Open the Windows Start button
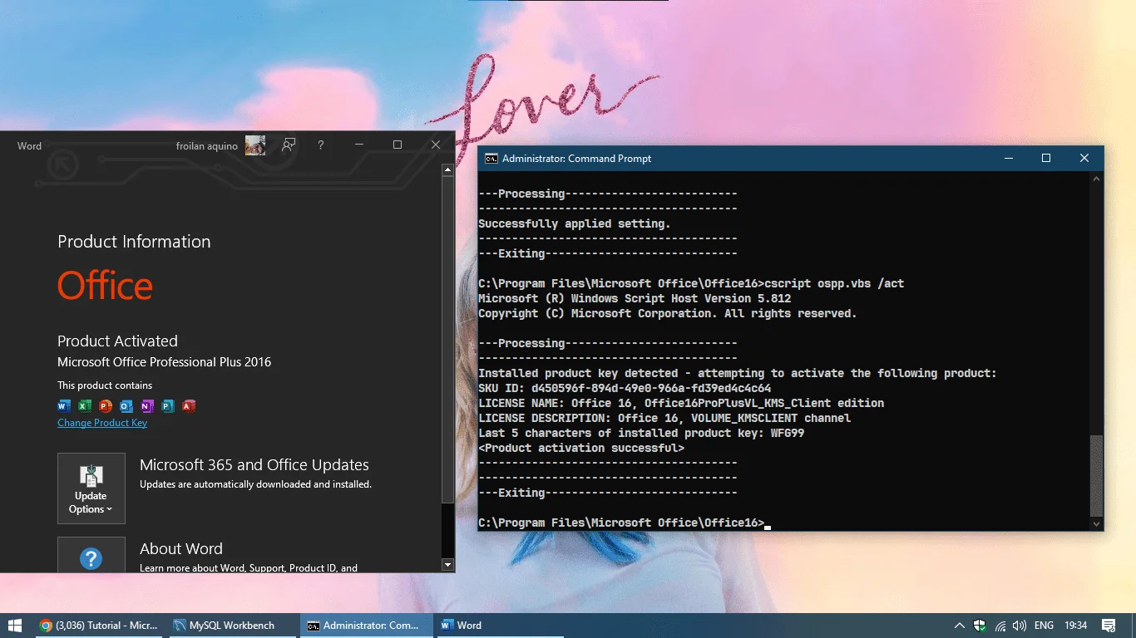 pyautogui.click(x=15, y=626)
